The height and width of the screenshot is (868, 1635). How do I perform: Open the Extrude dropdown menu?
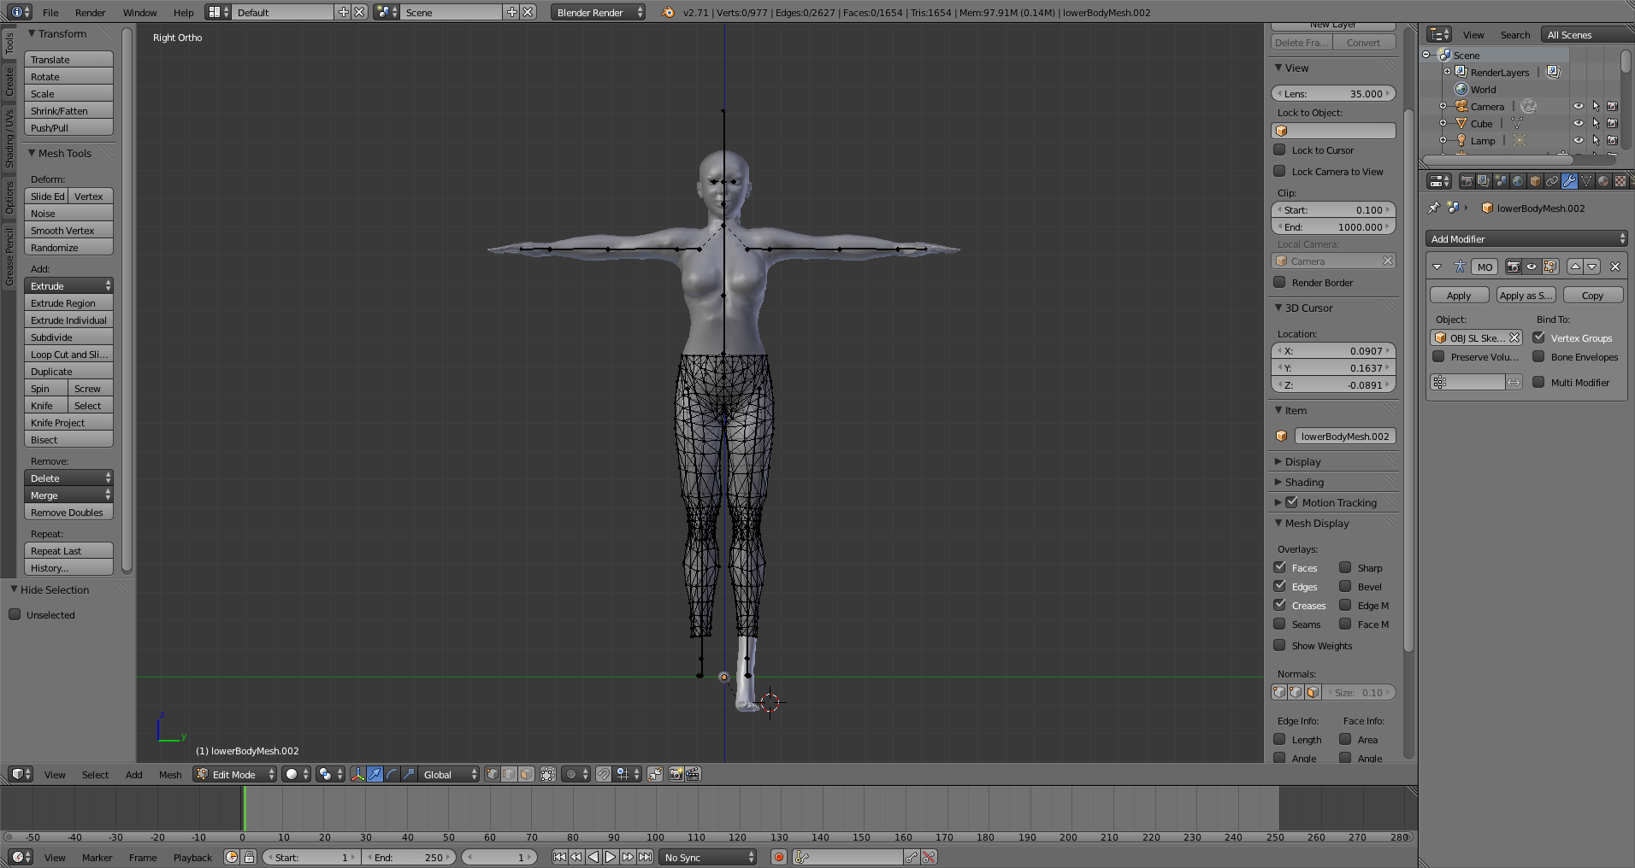pyautogui.click(x=68, y=285)
